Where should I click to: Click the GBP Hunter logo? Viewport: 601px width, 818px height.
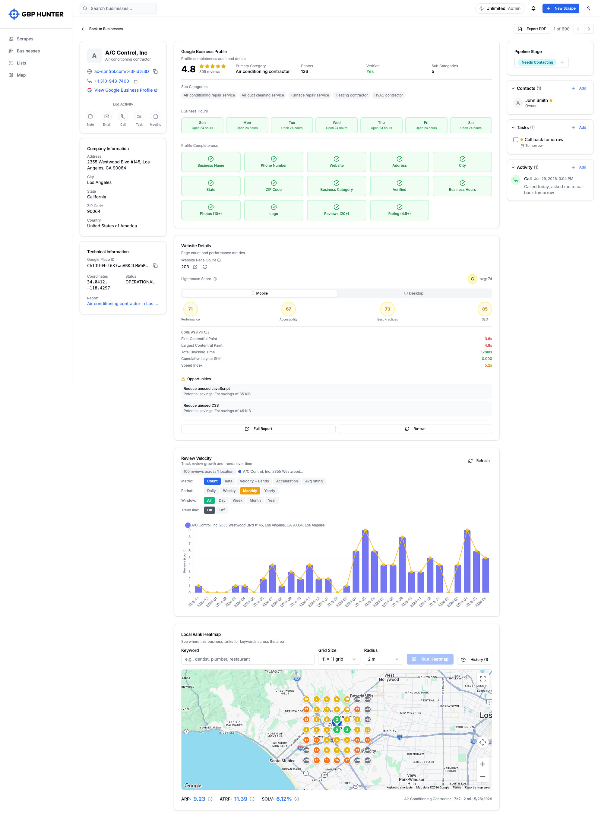click(36, 14)
